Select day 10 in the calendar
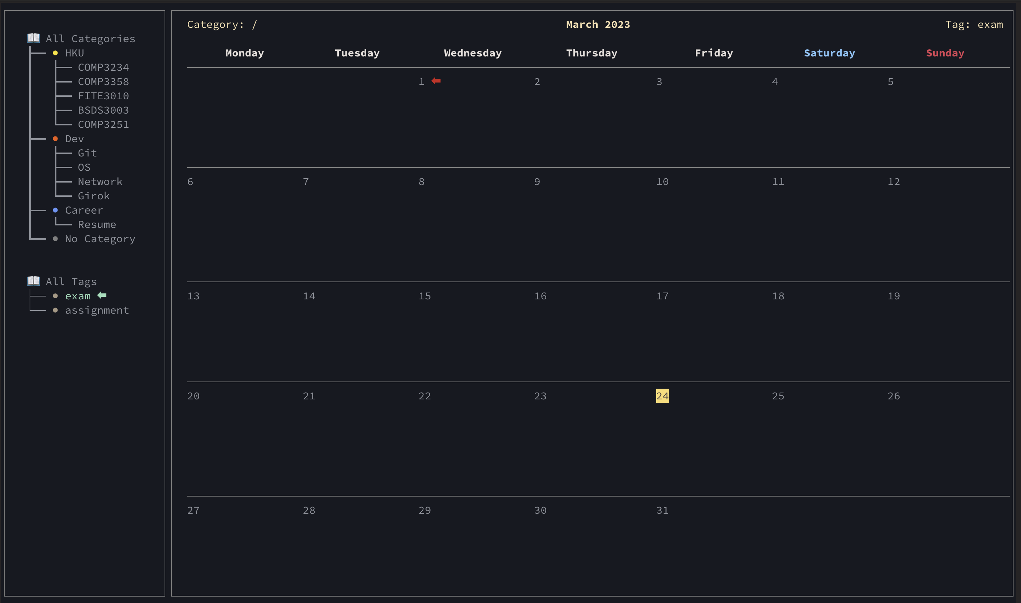This screenshot has height=603, width=1021. coord(662,181)
